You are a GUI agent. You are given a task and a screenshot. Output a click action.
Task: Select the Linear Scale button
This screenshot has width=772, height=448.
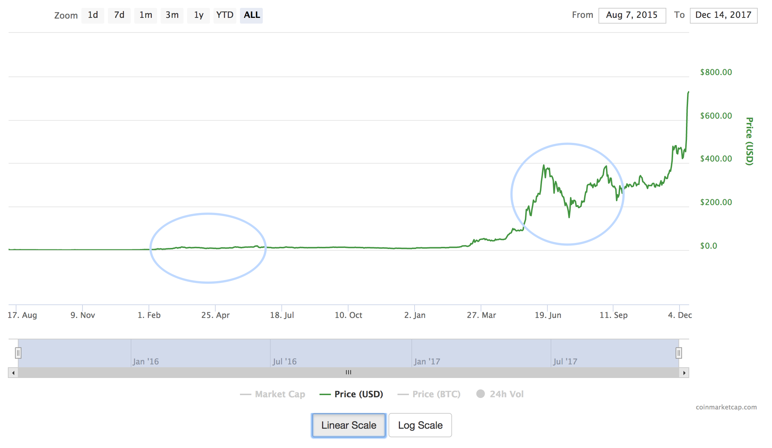(x=349, y=425)
